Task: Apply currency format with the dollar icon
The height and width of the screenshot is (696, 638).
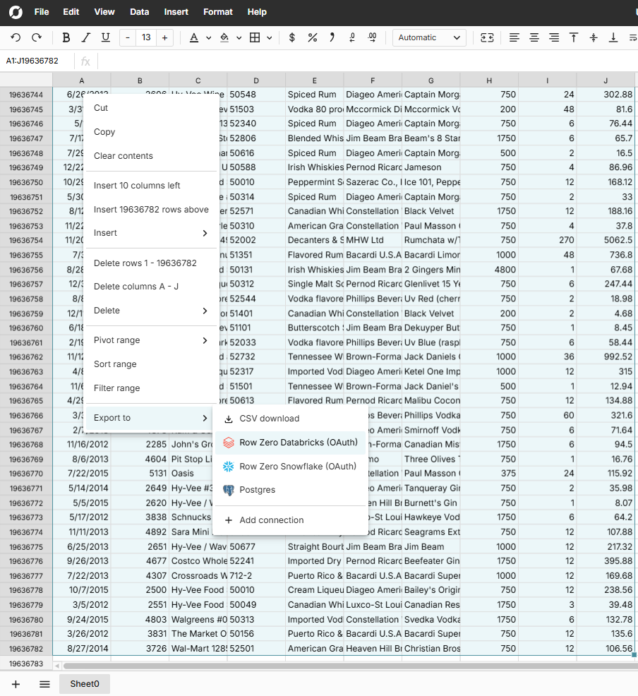Action: click(291, 37)
